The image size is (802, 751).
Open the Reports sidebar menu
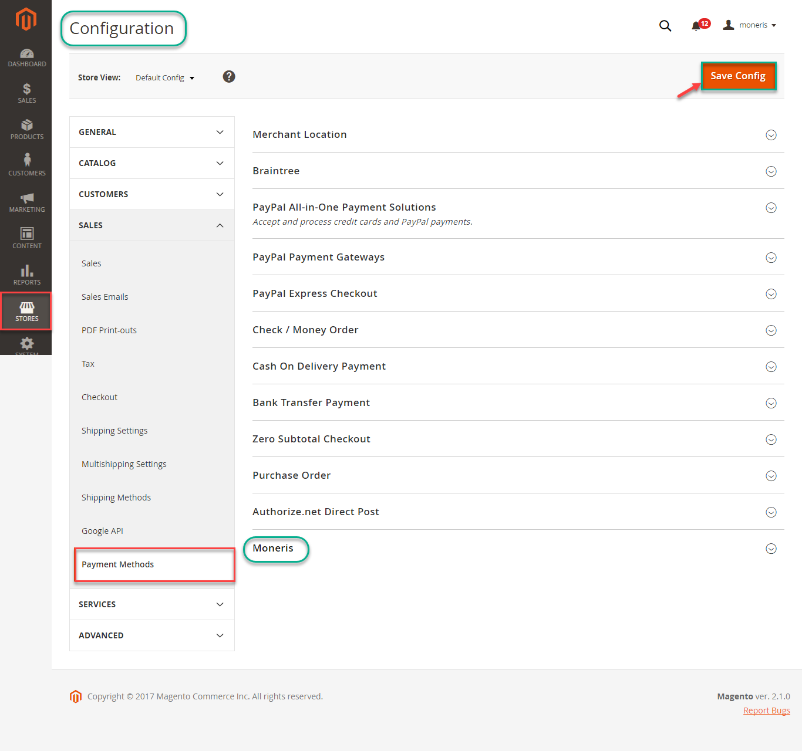[27, 275]
